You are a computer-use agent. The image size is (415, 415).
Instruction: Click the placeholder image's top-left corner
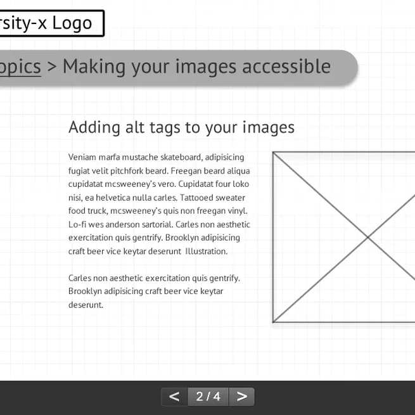click(x=273, y=152)
